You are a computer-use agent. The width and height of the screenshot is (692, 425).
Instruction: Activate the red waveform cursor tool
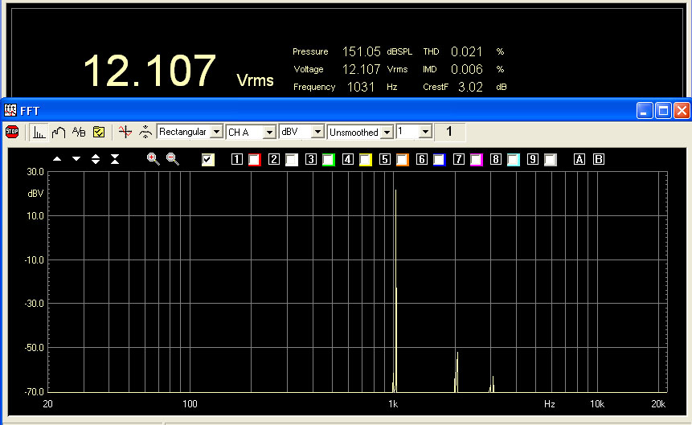[x=125, y=132]
